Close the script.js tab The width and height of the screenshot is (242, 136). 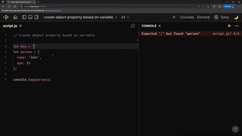click(x=20, y=26)
